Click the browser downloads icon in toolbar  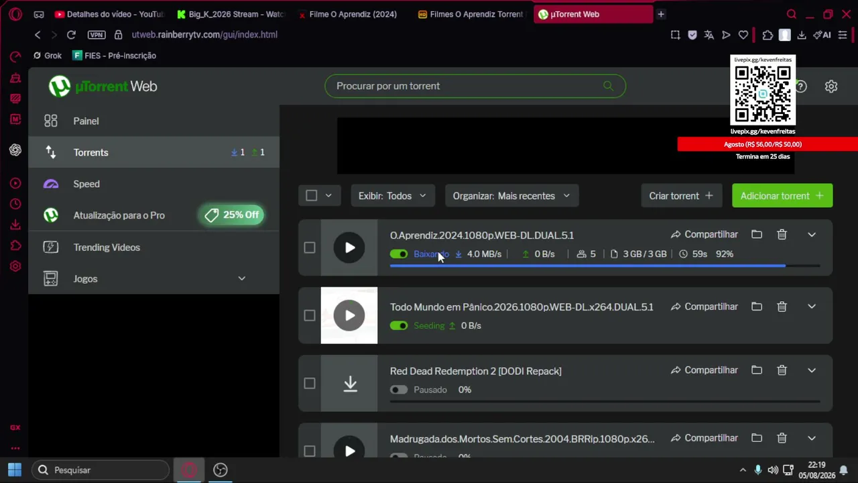tap(802, 35)
